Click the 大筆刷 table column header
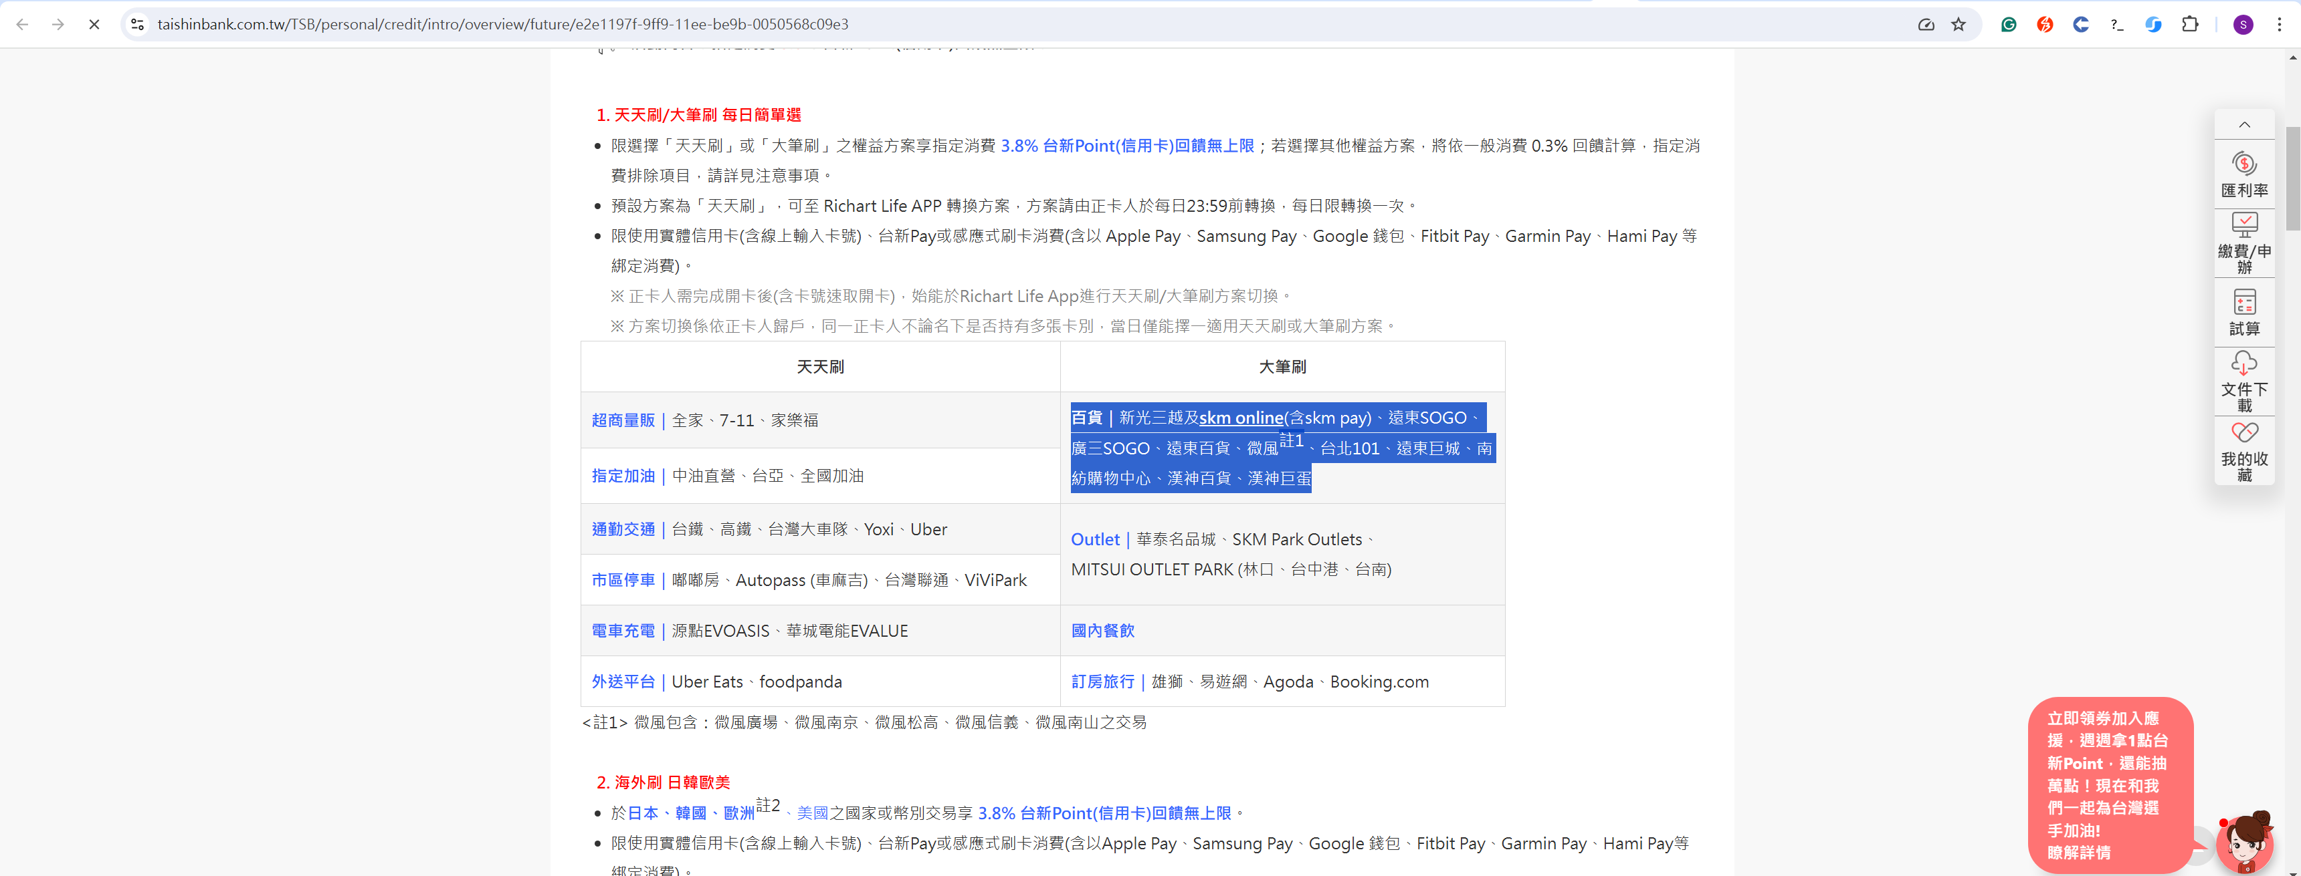The width and height of the screenshot is (2301, 876). point(1282,367)
